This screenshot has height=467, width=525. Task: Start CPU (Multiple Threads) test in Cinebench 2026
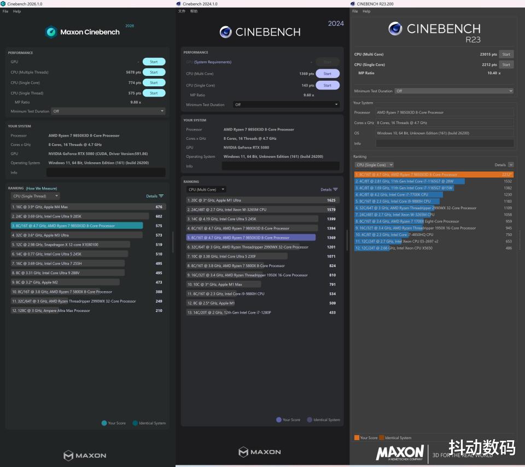point(154,72)
